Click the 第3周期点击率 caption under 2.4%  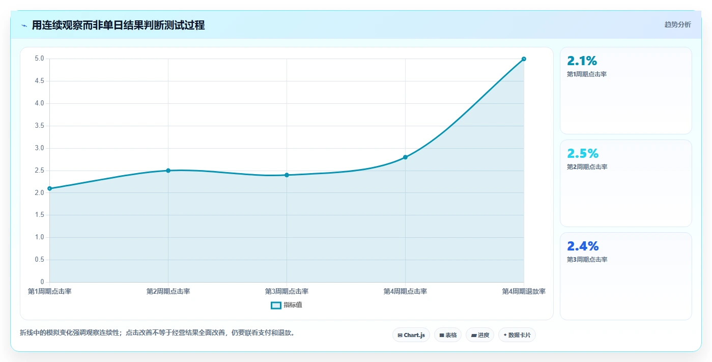587,260
